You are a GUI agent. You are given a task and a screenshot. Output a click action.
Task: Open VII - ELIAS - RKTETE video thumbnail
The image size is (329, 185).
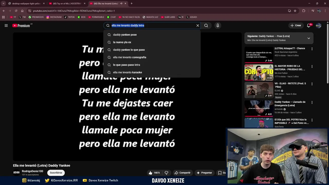259,90
